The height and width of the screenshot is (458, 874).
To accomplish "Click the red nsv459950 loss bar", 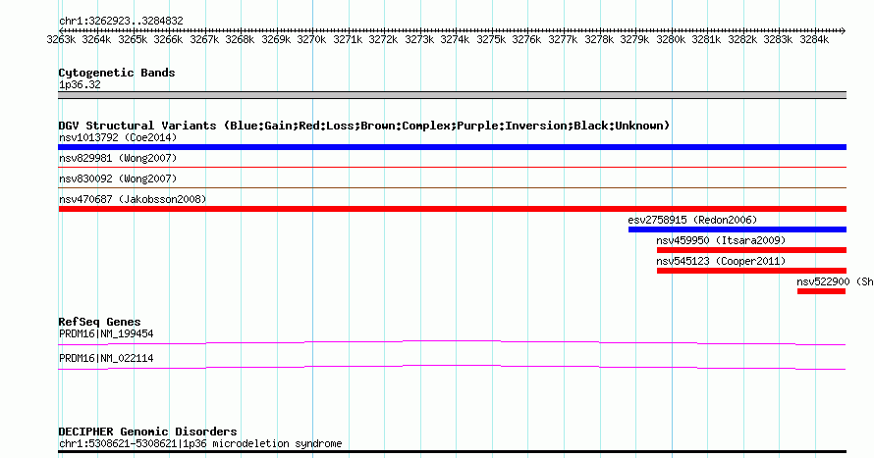I will click(752, 250).
